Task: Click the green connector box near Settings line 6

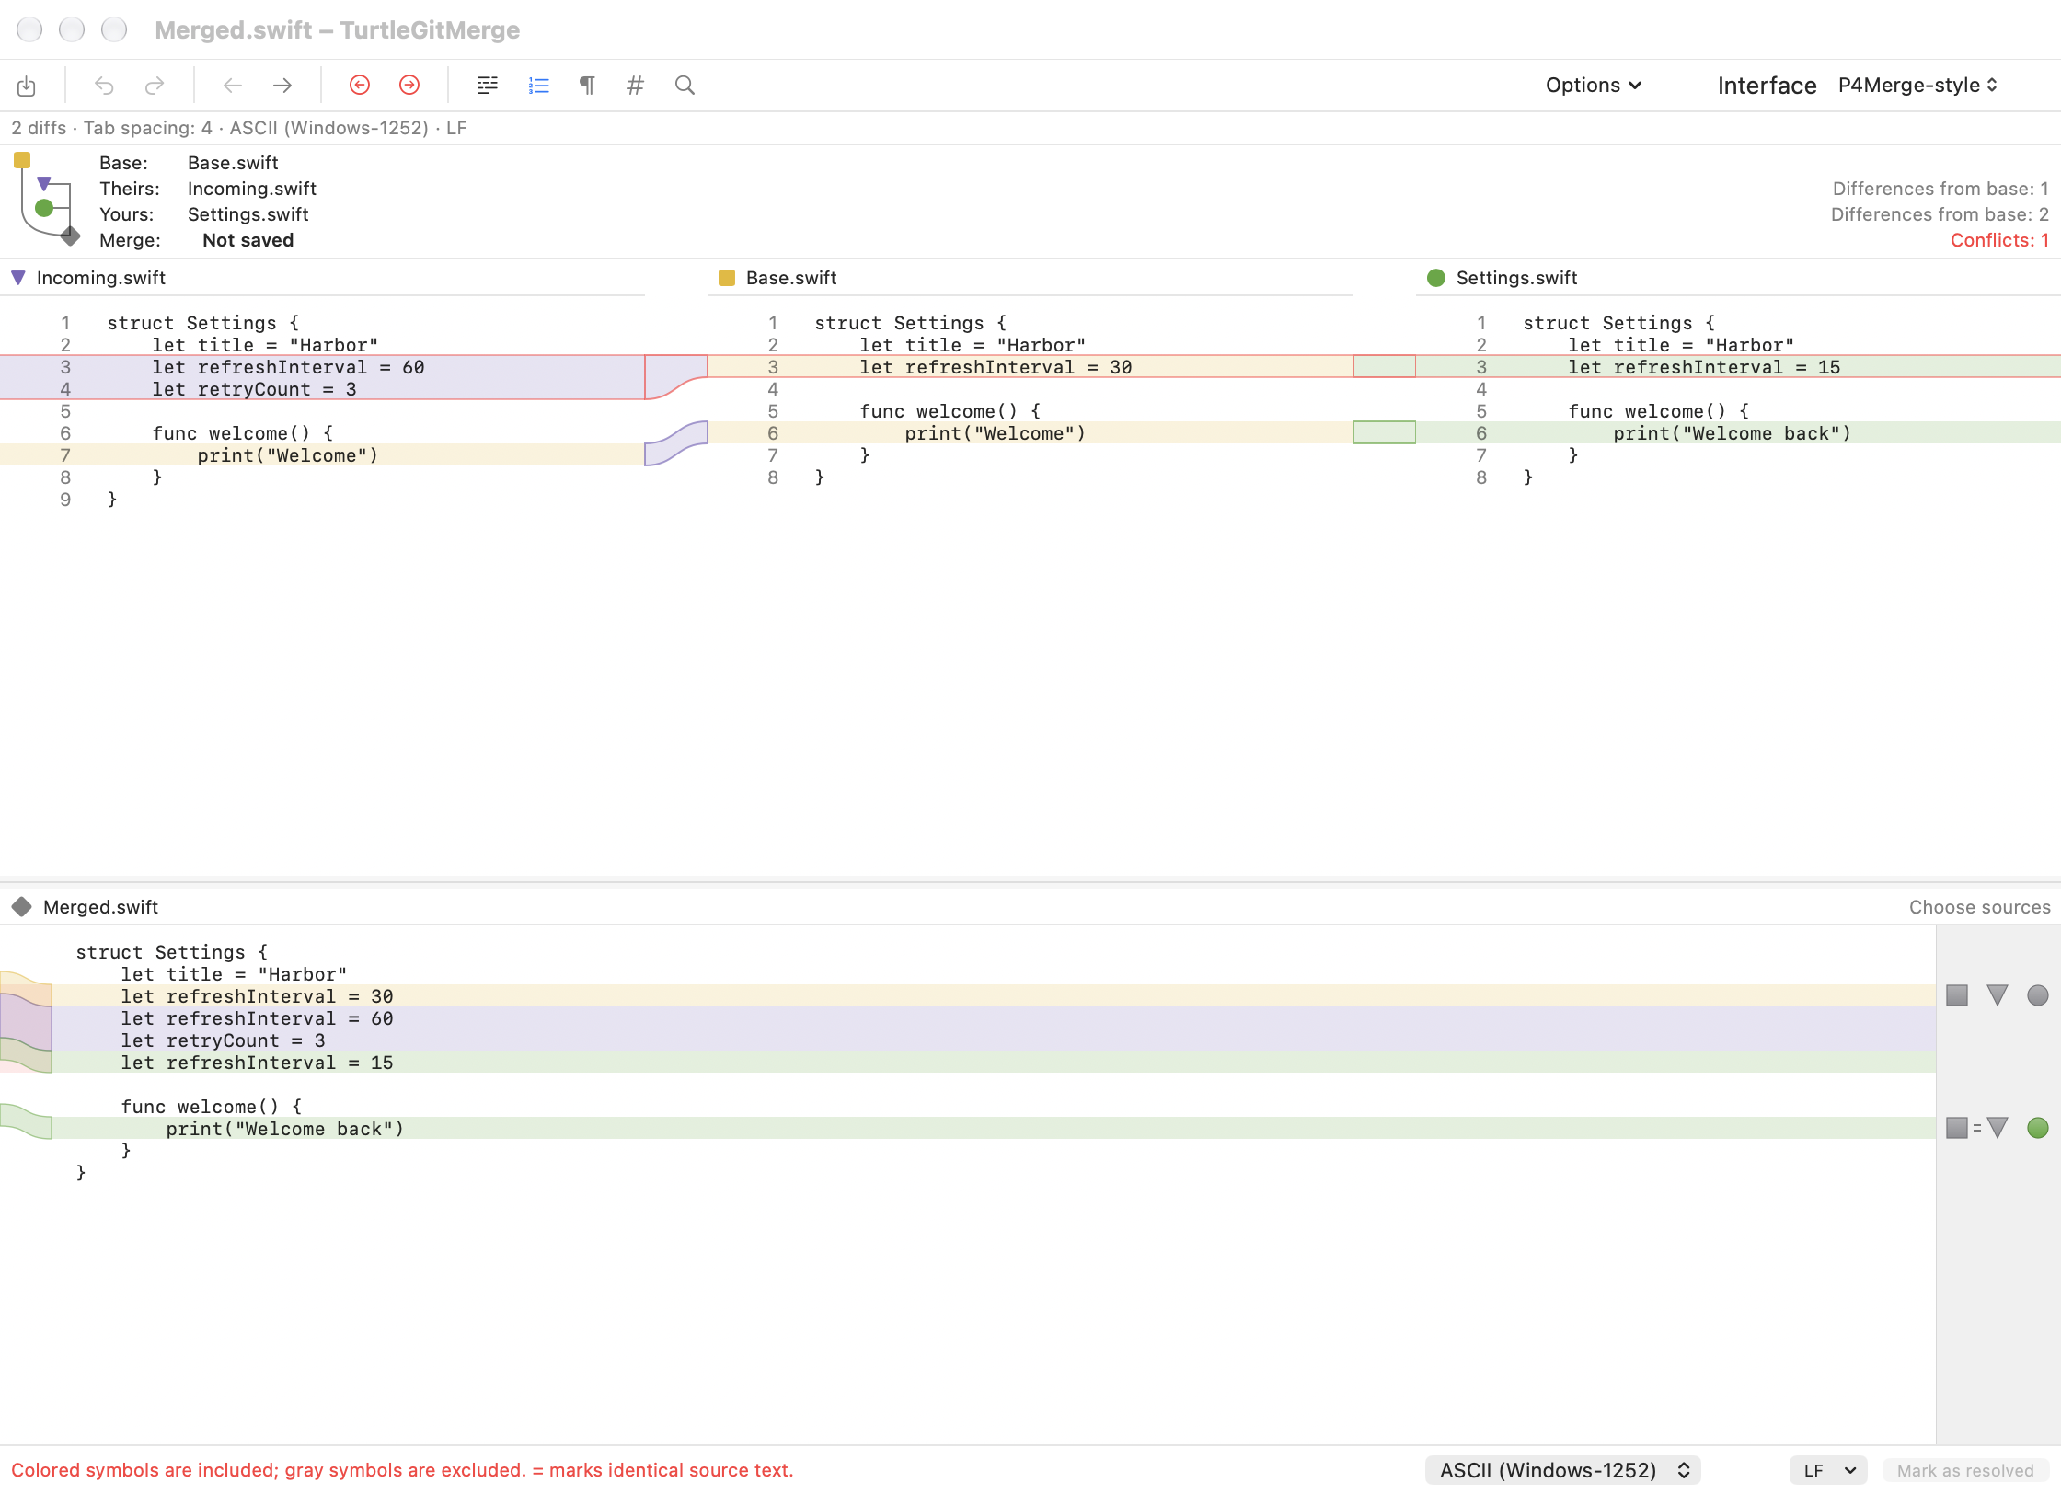Action: [1385, 432]
